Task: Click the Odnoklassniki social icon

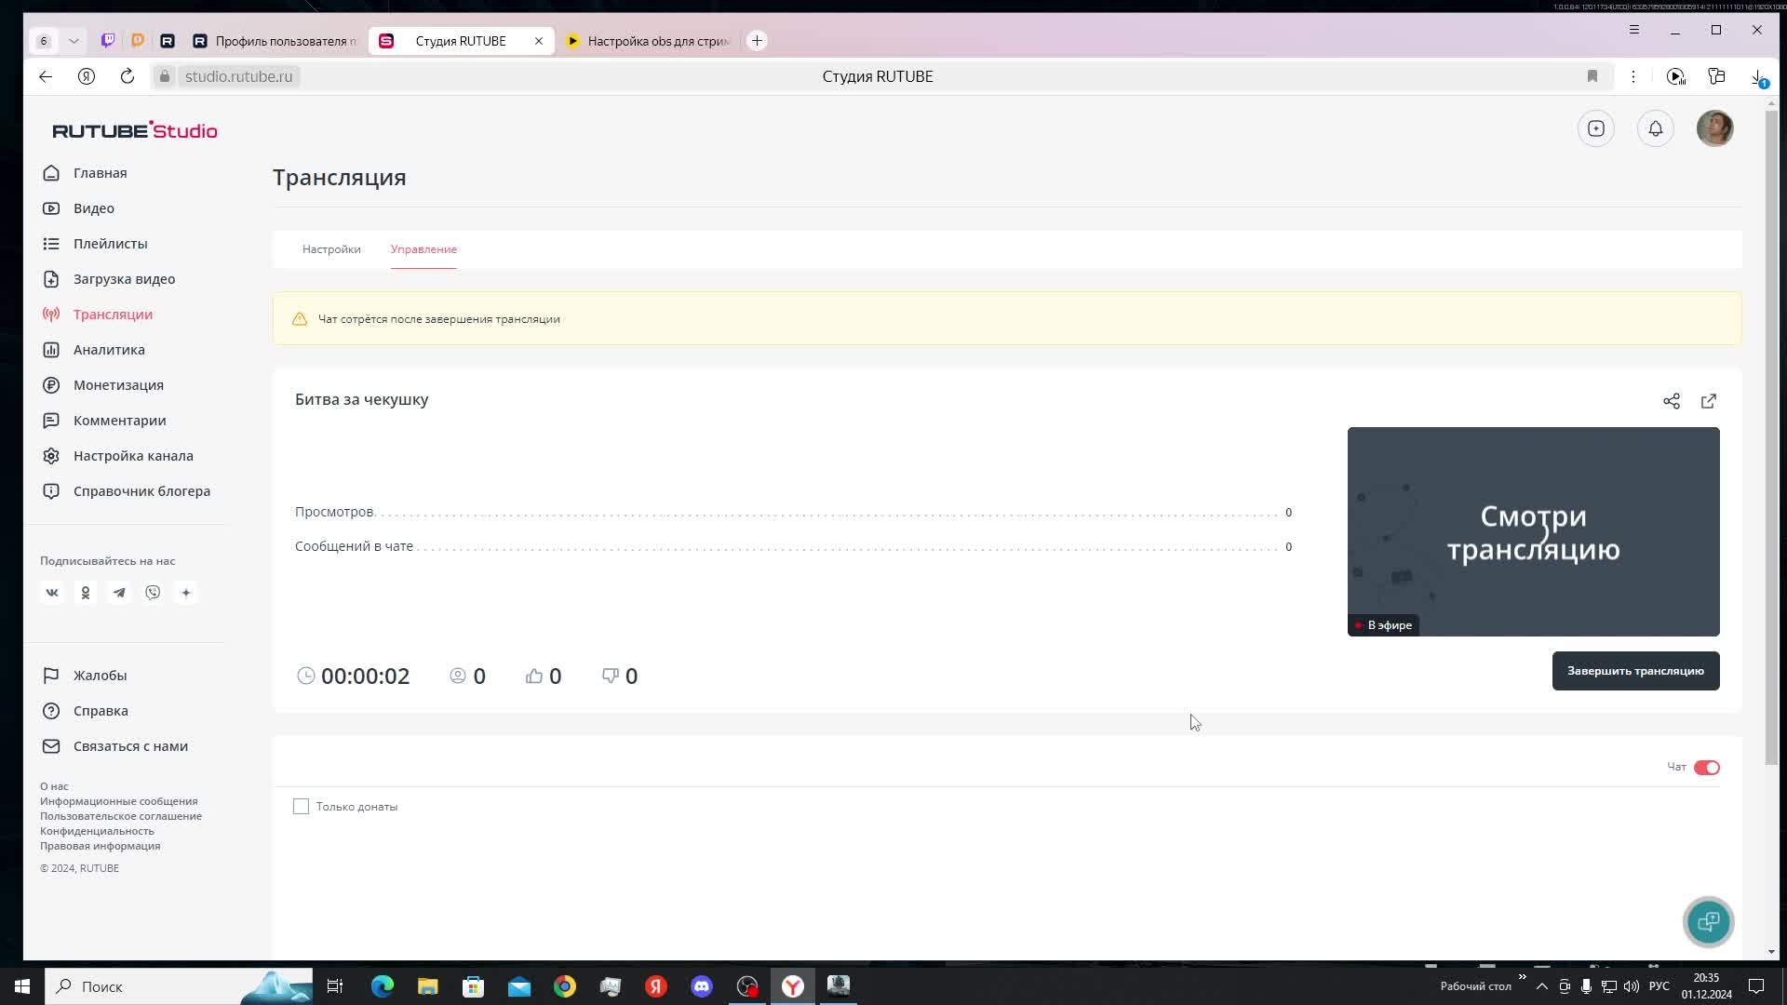Action: click(x=86, y=593)
